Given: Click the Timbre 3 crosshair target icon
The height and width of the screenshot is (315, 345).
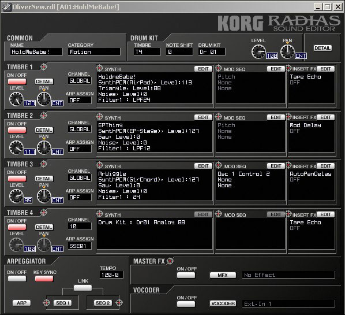Looking at the screenshot, I should pos(44,164).
